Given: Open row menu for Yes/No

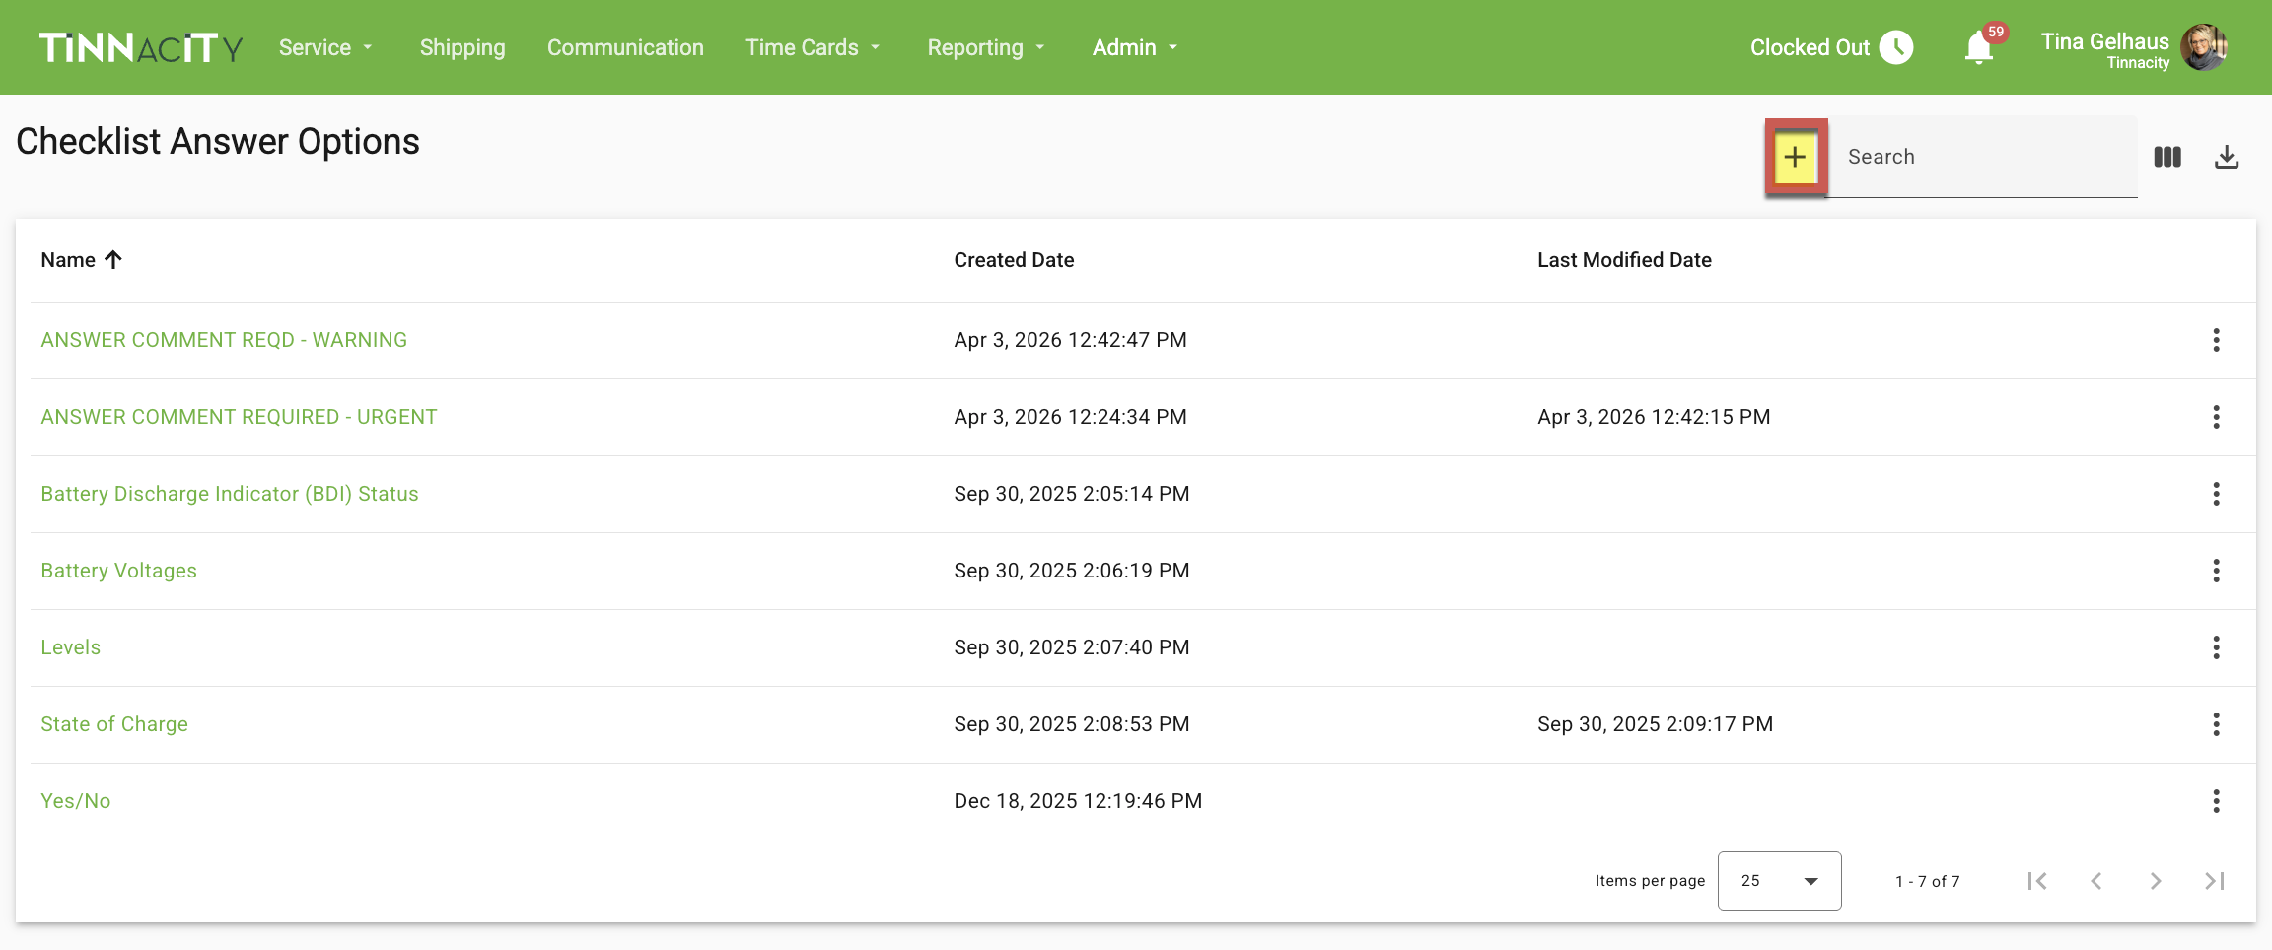Looking at the screenshot, I should click(x=2216, y=801).
